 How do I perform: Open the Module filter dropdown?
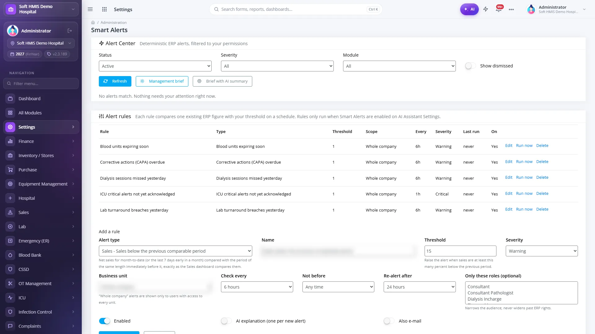[399, 66]
